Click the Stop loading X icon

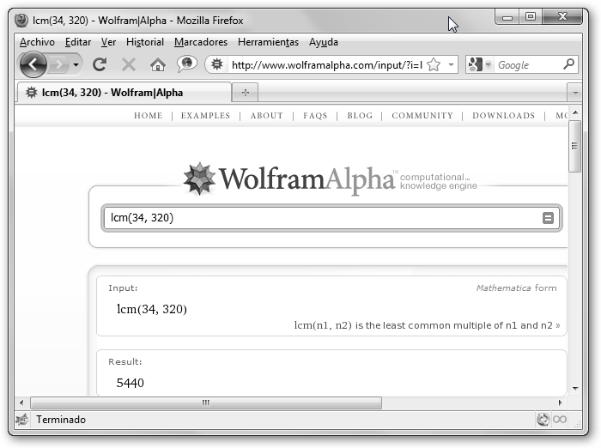point(129,64)
